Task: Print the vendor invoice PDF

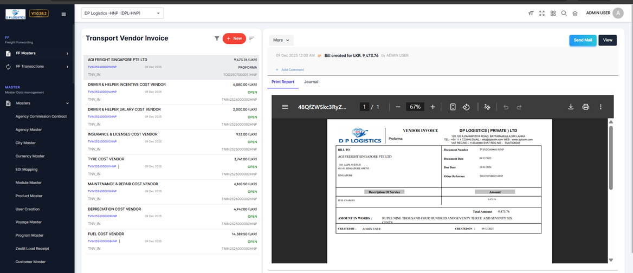Action: (x=585, y=107)
